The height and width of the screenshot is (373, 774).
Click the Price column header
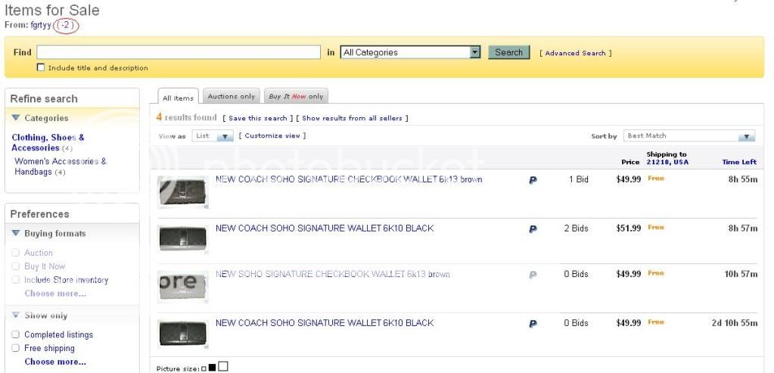pos(630,162)
